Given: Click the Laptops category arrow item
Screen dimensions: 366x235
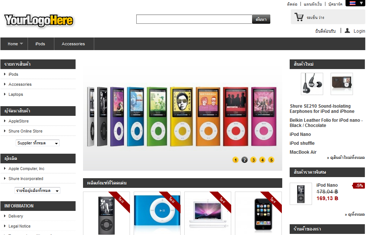Looking at the screenshot, I should [16, 94].
